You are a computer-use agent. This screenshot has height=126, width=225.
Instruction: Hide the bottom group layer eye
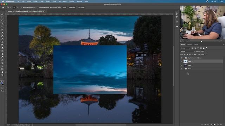coord(181,69)
